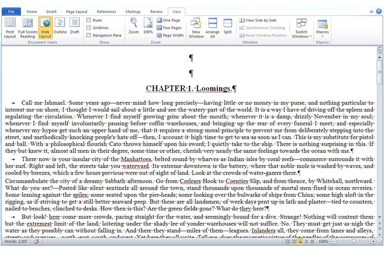Switch to the Mailings tab

point(133,12)
